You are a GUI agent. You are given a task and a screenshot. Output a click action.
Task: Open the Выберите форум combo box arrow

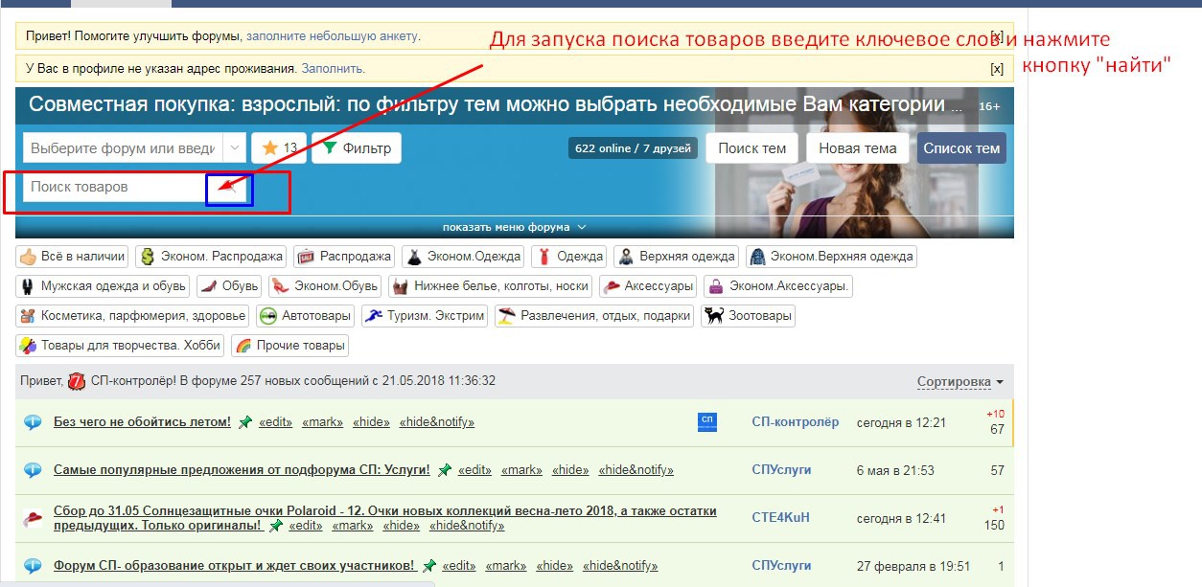tap(234, 148)
